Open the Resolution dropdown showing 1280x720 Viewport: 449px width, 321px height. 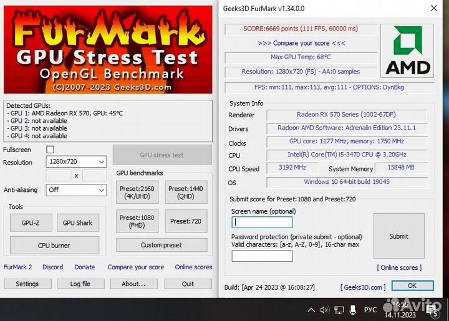tap(76, 161)
